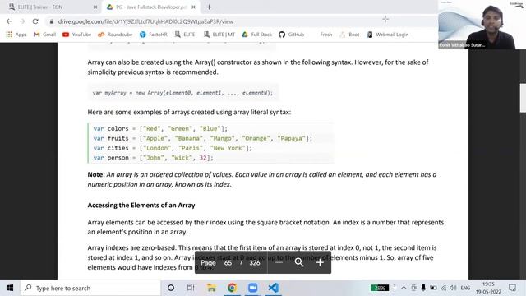Click the 'var myArray = new Array' code line
Viewport: 526px width, 296px height.
click(x=182, y=93)
